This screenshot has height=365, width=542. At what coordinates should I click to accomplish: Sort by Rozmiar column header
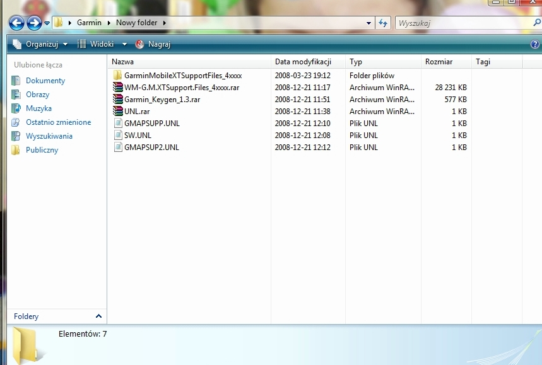(446, 62)
